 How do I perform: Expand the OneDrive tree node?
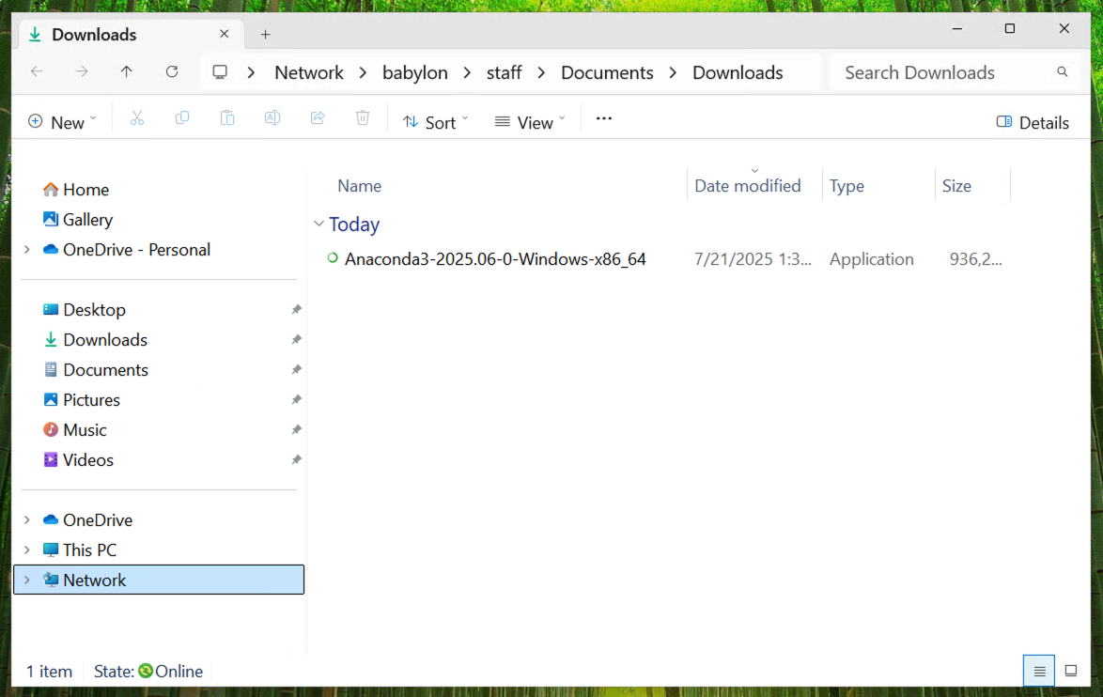[26, 519]
